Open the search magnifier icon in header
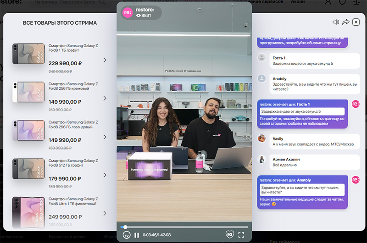The width and height of the screenshot is (367, 243). [x=102, y=2]
